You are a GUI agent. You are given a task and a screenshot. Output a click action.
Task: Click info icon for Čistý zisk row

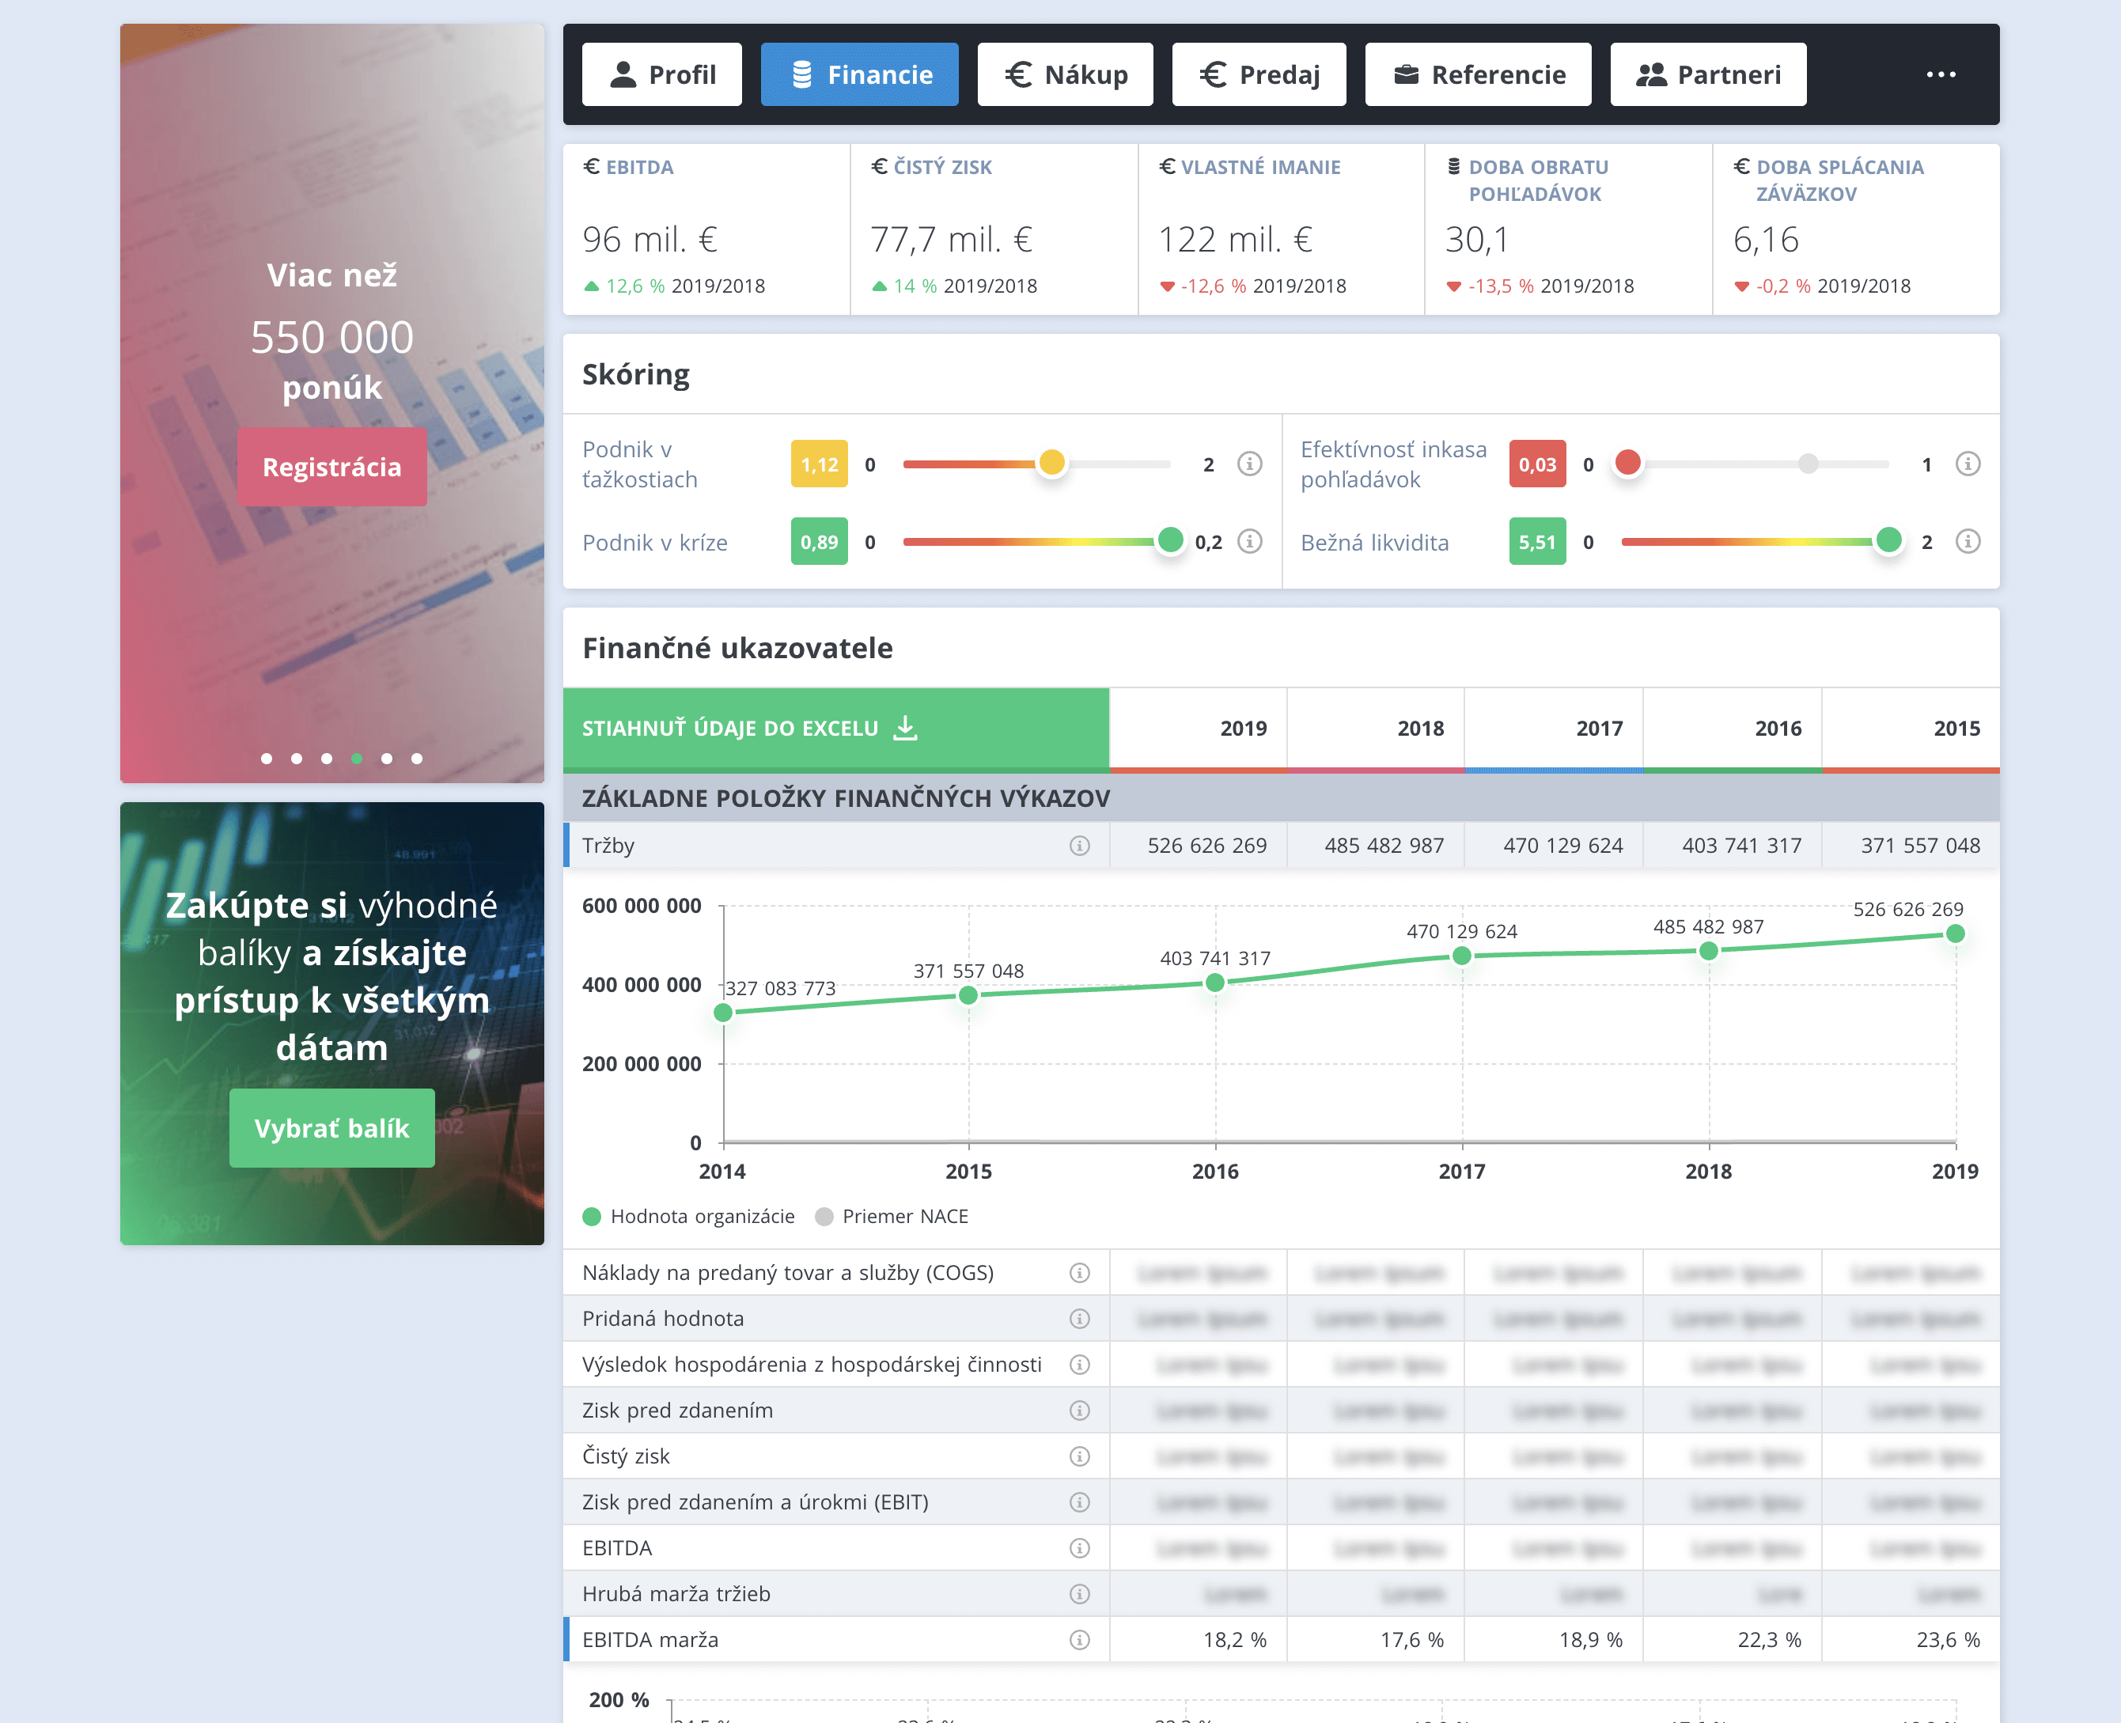pos(1079,1456)
